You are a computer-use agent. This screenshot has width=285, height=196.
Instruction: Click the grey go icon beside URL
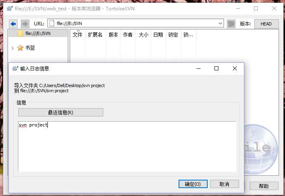click(231, 24)
